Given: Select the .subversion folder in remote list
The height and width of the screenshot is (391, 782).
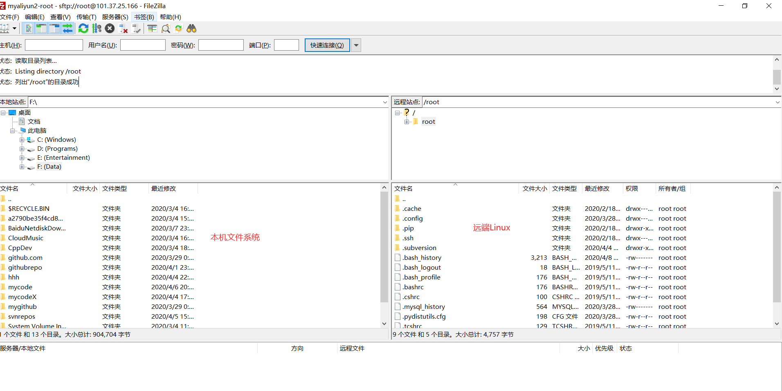Looking at the screenshot, I should (x=419, y=248).
